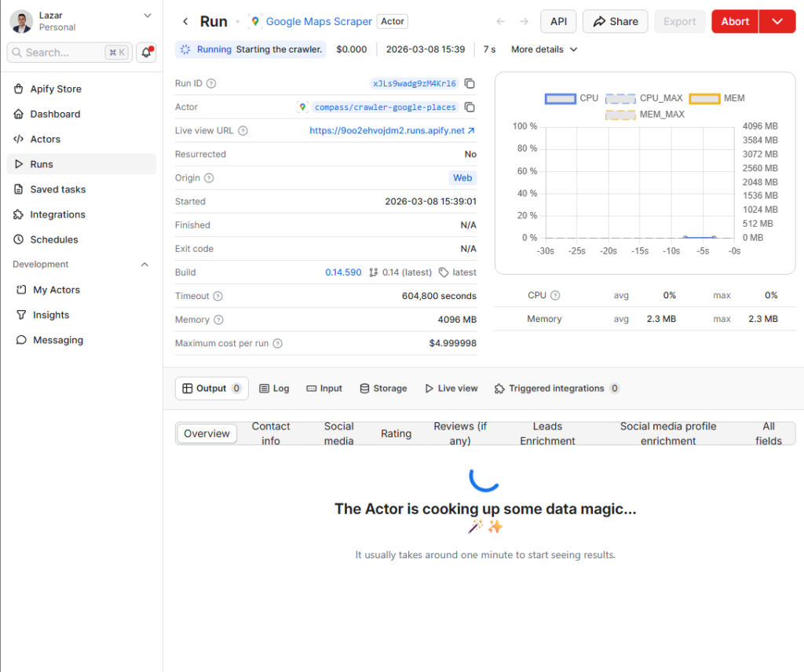Screen dimensions: 804x672
Task: Collapse the Development section
Action: (x=144, y=265)
